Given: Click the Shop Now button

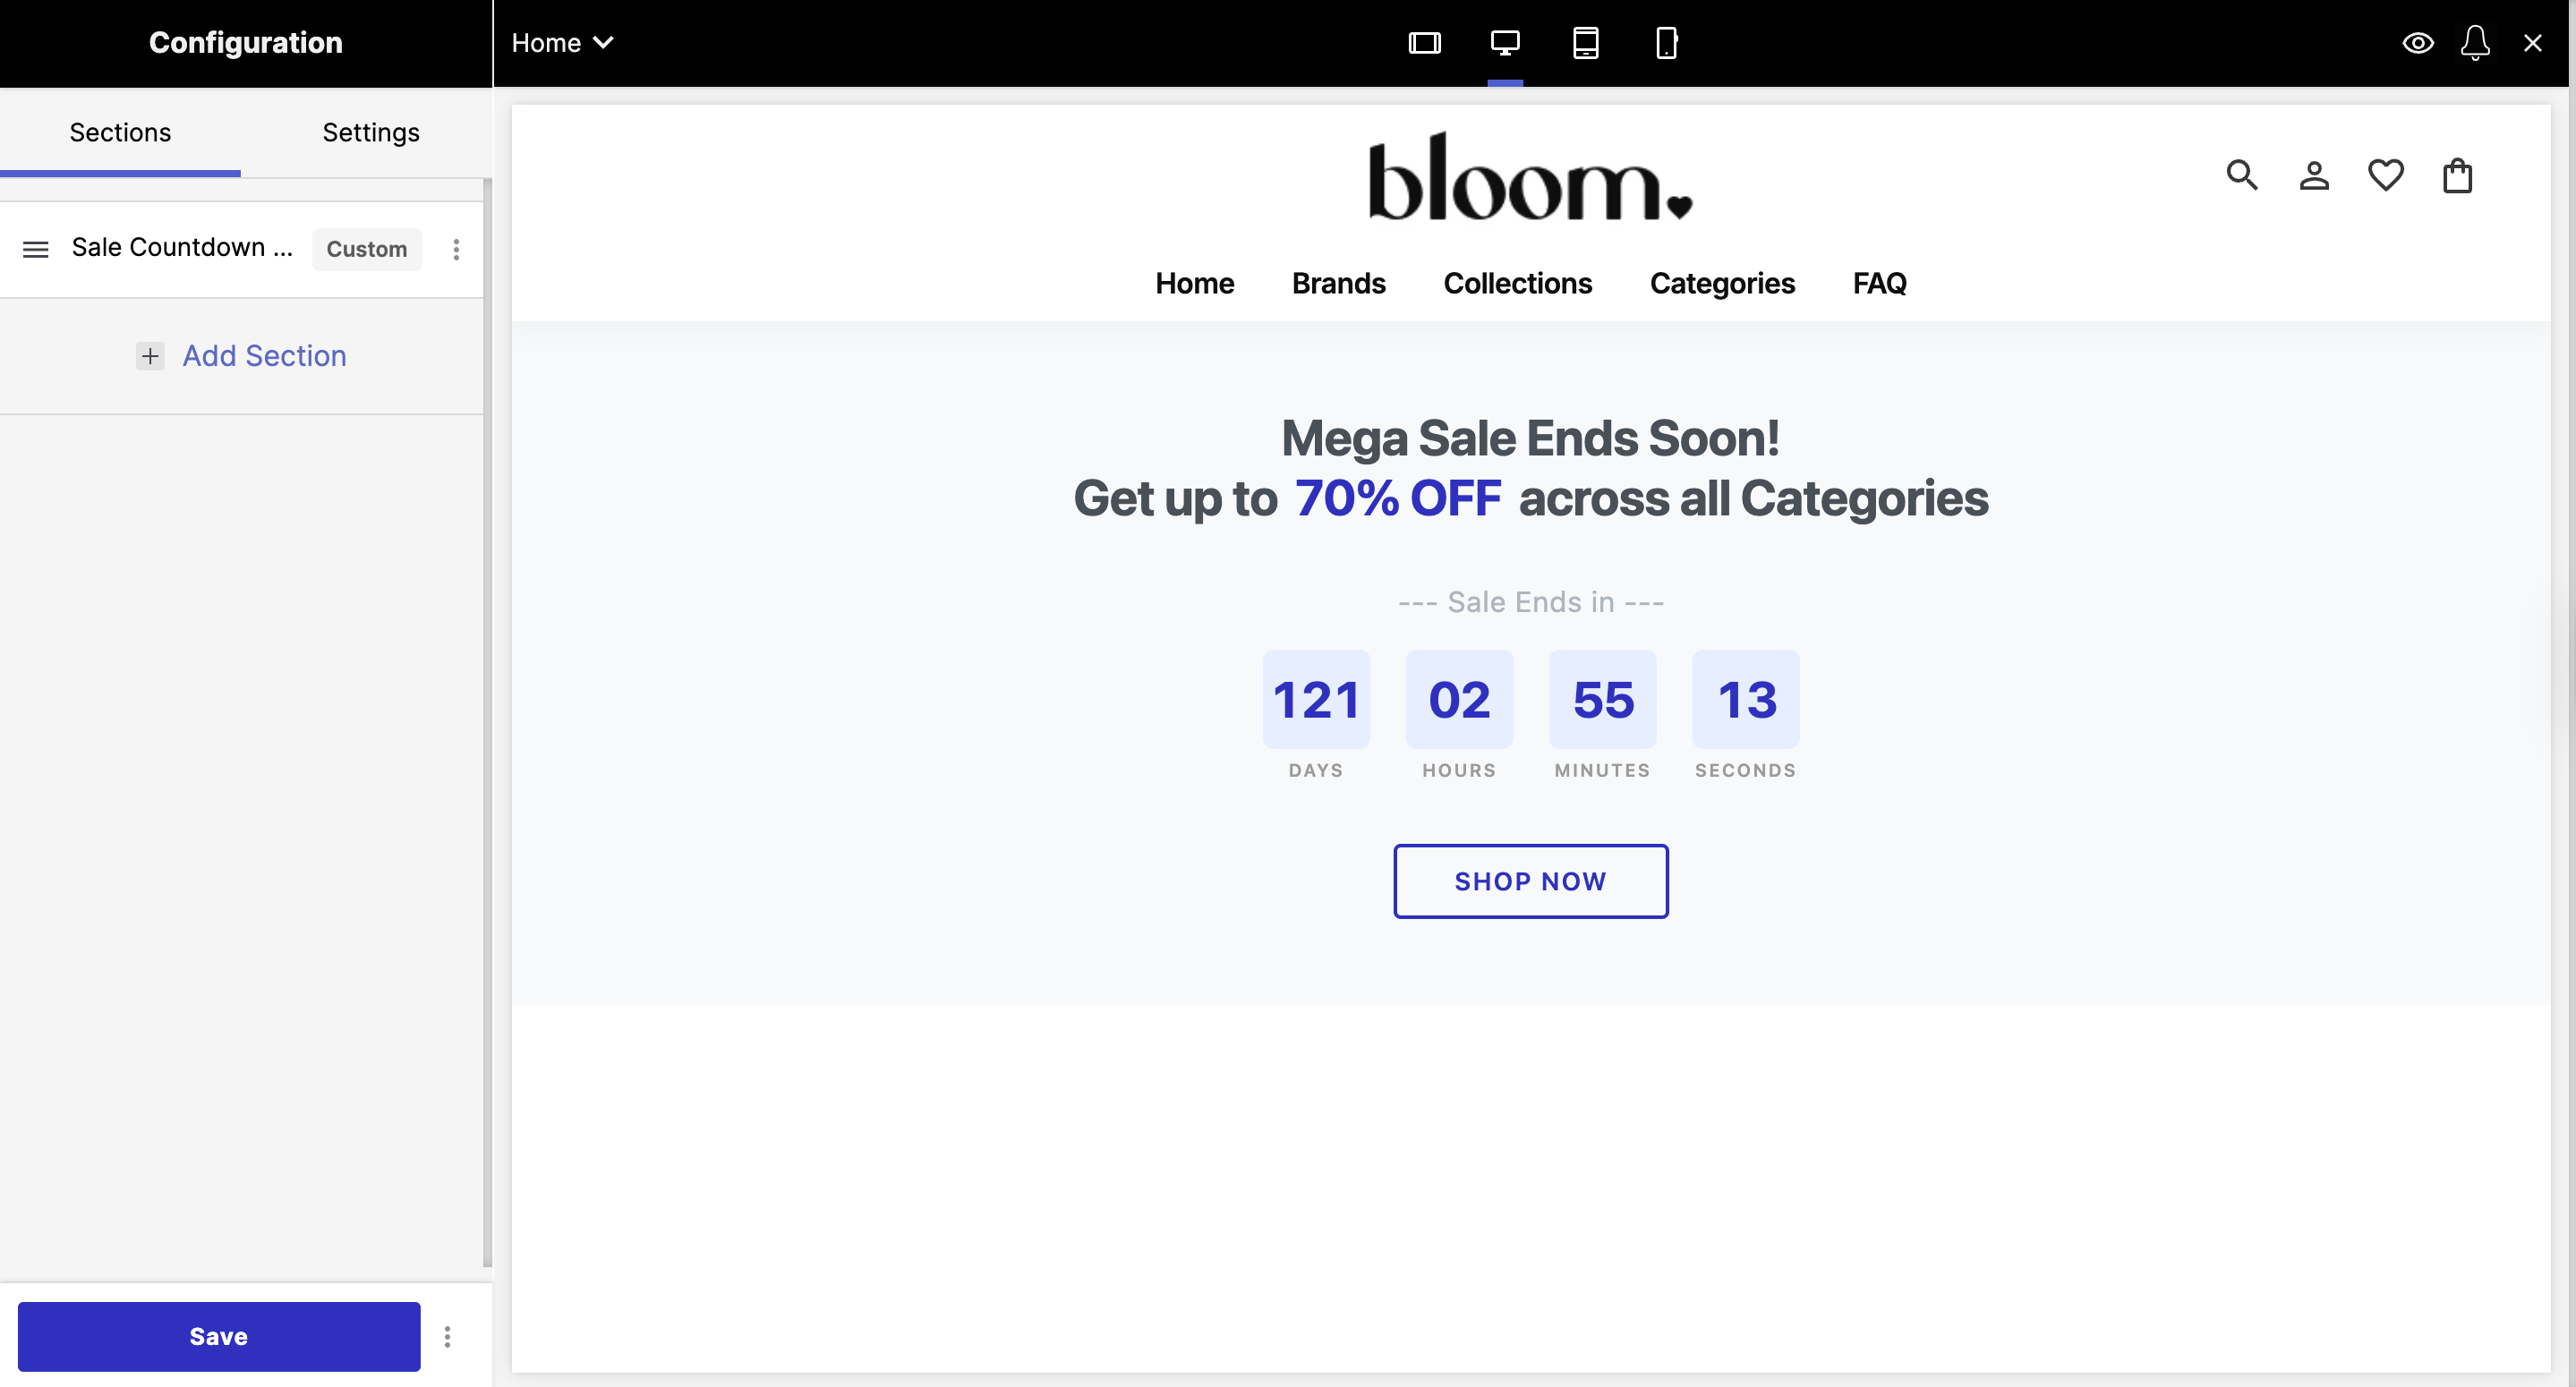Looking at the screenshot, I should coord(1530,881).
